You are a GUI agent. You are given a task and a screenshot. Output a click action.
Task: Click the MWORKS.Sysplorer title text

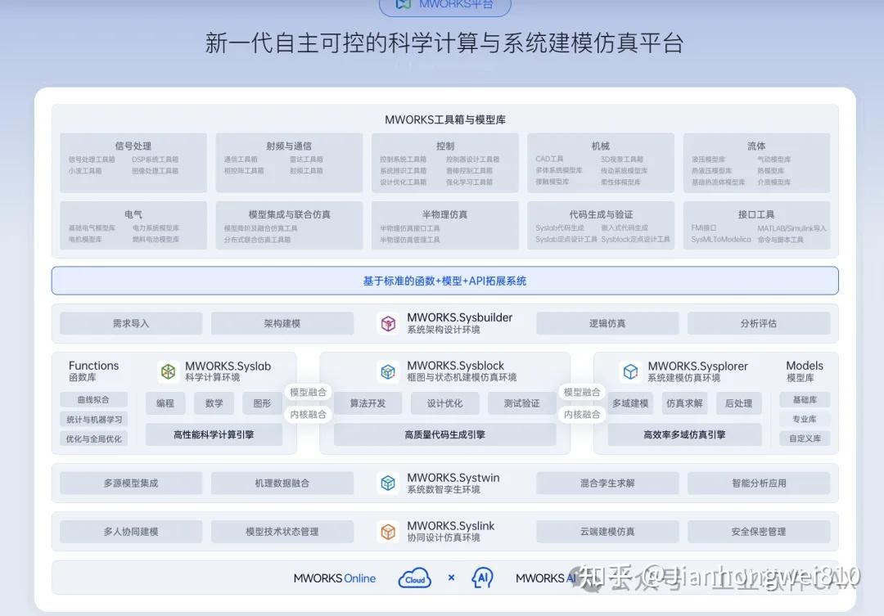coord(697,366)
